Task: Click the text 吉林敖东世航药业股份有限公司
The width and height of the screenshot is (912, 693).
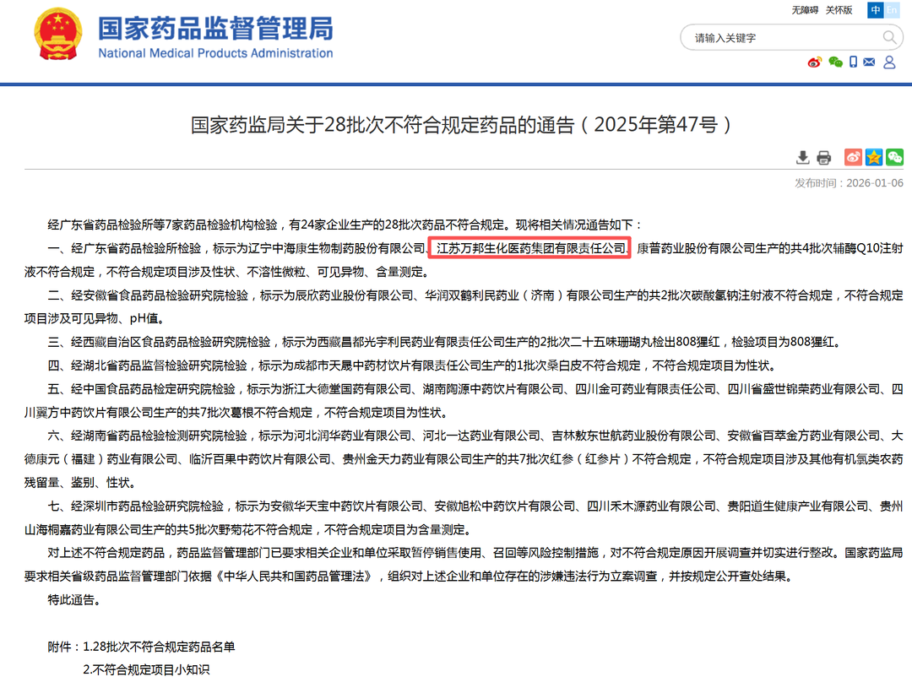Action: coord(634,436)
